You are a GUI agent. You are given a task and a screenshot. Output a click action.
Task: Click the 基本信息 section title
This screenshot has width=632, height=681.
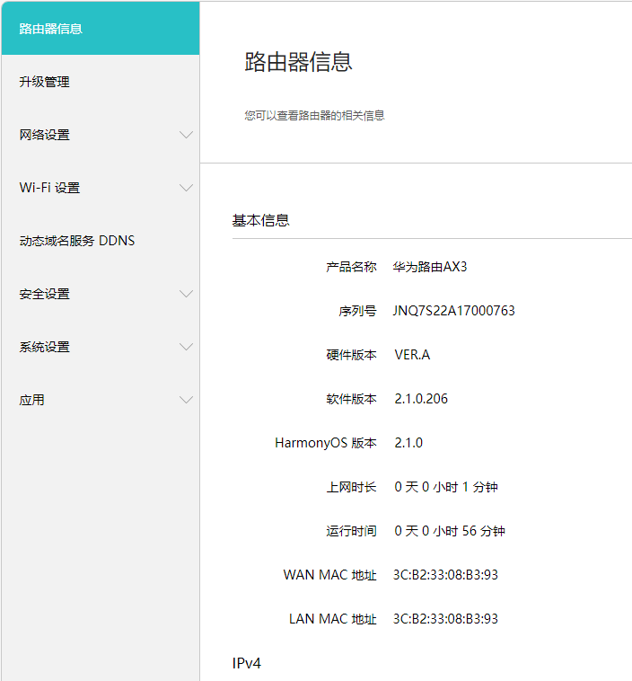coord(261,221)
